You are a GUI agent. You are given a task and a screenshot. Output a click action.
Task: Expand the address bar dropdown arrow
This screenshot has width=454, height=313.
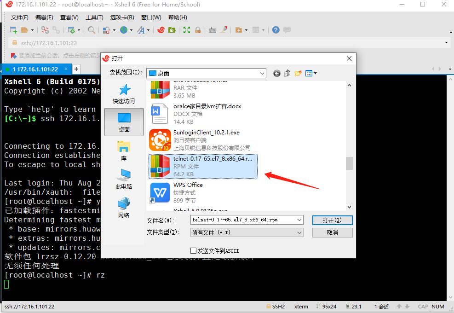click(x=446, y=43)
